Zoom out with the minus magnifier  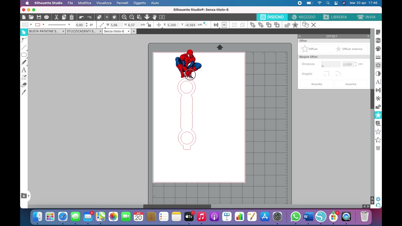[x=132, y=17]
